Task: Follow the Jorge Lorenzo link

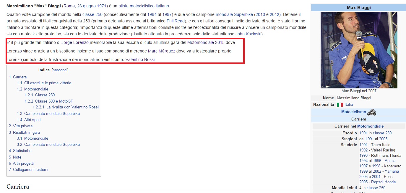Action: click(75, 42)
